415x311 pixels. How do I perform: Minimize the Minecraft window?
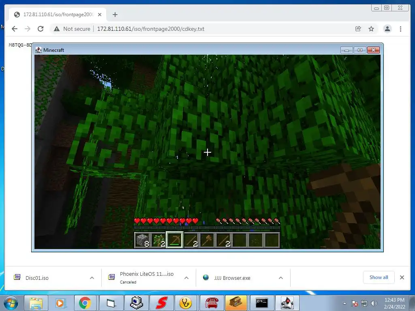pos(347,50)
